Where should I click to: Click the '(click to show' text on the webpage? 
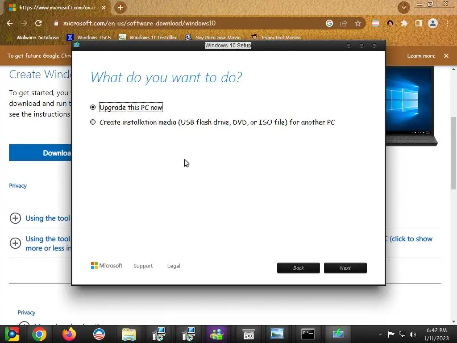(x=411, y=239)
